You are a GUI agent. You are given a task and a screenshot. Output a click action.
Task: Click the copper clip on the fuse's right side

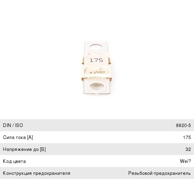click(110, 61)
